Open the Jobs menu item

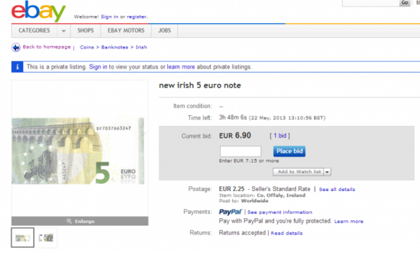coord(164,30)
